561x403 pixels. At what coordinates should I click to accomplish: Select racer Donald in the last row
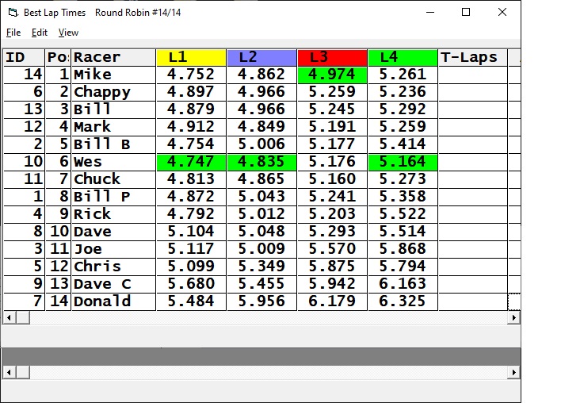pyautogui.click(x=113, y=301)
